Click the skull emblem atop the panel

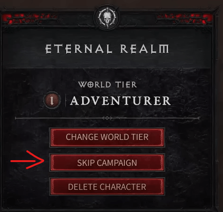(107, 18)
